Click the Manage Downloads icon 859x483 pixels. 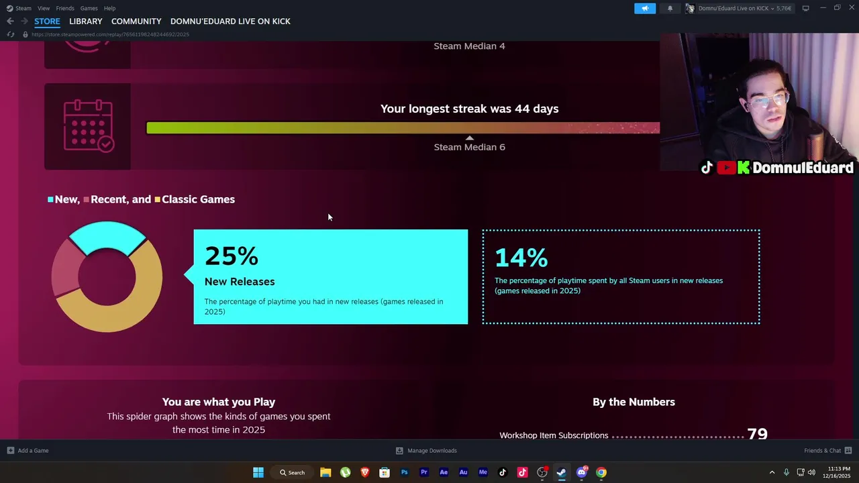[399, 451]
